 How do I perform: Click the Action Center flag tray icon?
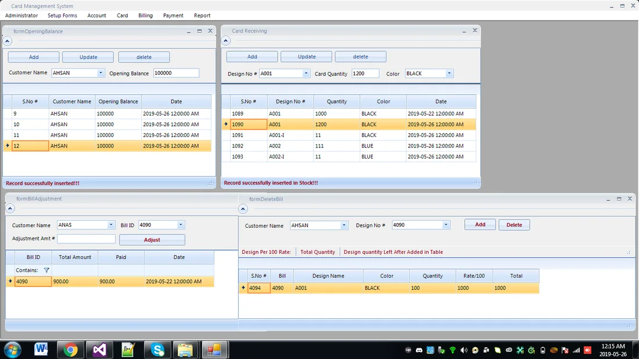pyautogui.click(x=565, y=350)
